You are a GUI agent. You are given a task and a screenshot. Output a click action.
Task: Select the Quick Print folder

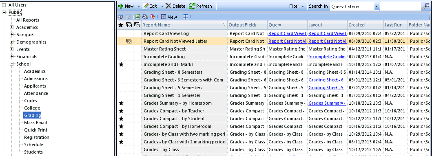[x=35, y=130]
